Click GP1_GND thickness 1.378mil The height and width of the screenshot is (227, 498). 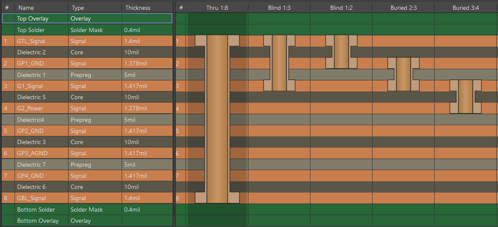pyautogui.click(x=136, y=63)
